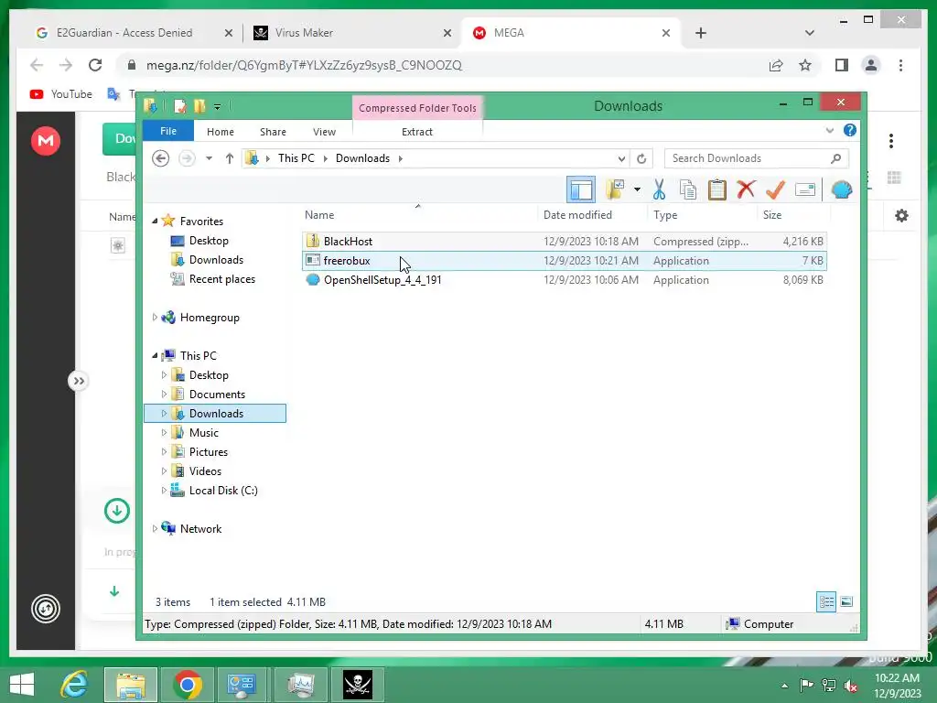The width and height of the screenshot is (937, 703).
Task: Open address bar history dropdown
Action: point(621,158)
